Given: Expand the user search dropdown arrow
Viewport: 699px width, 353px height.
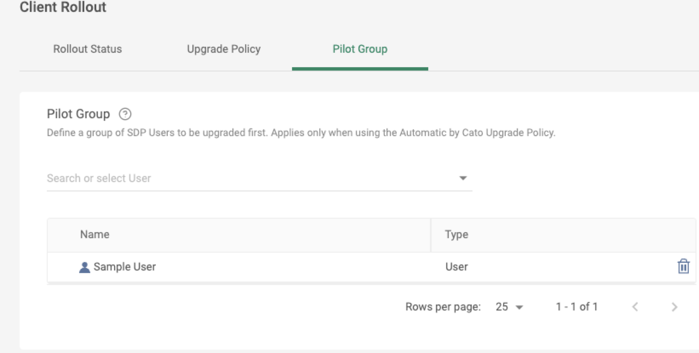Looking at the screenshot, I should pos(463,178).
